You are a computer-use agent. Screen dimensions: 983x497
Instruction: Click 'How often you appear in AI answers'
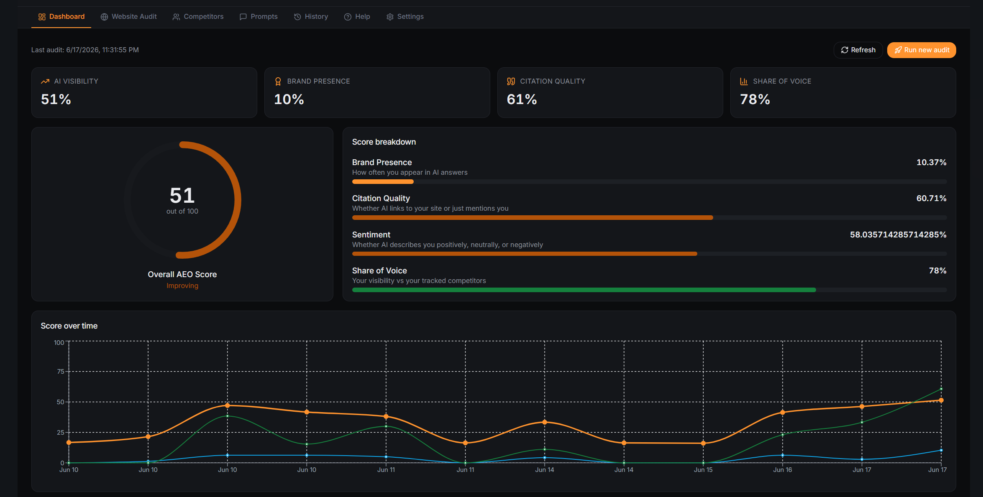pos(410,173)
